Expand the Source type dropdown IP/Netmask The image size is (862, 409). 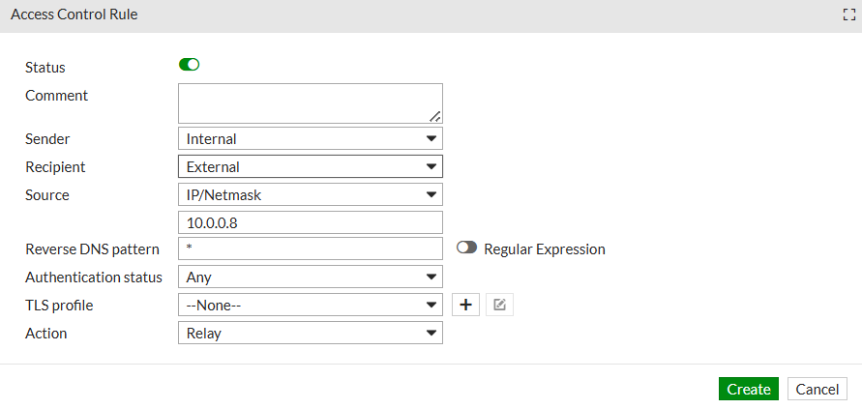click(310, 195)
